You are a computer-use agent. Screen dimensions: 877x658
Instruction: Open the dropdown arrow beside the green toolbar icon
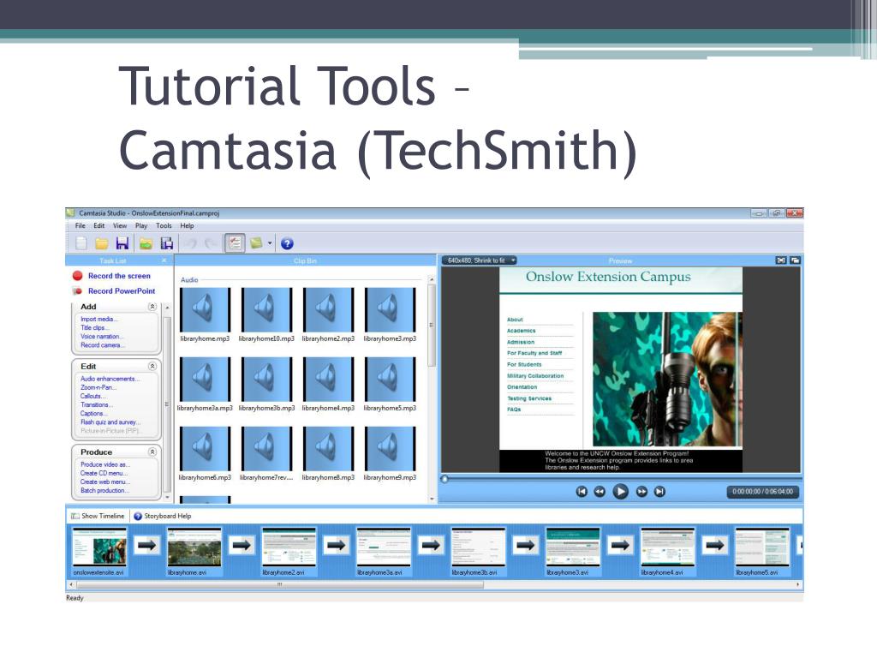coord(270,243)
